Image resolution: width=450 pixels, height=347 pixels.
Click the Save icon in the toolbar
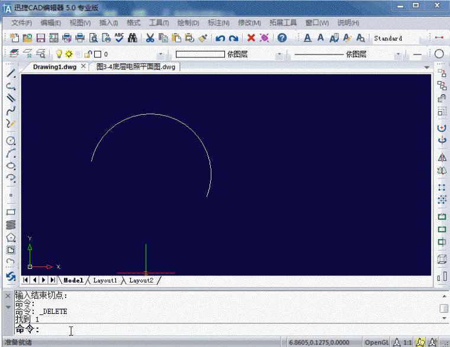tap(41, 38)
